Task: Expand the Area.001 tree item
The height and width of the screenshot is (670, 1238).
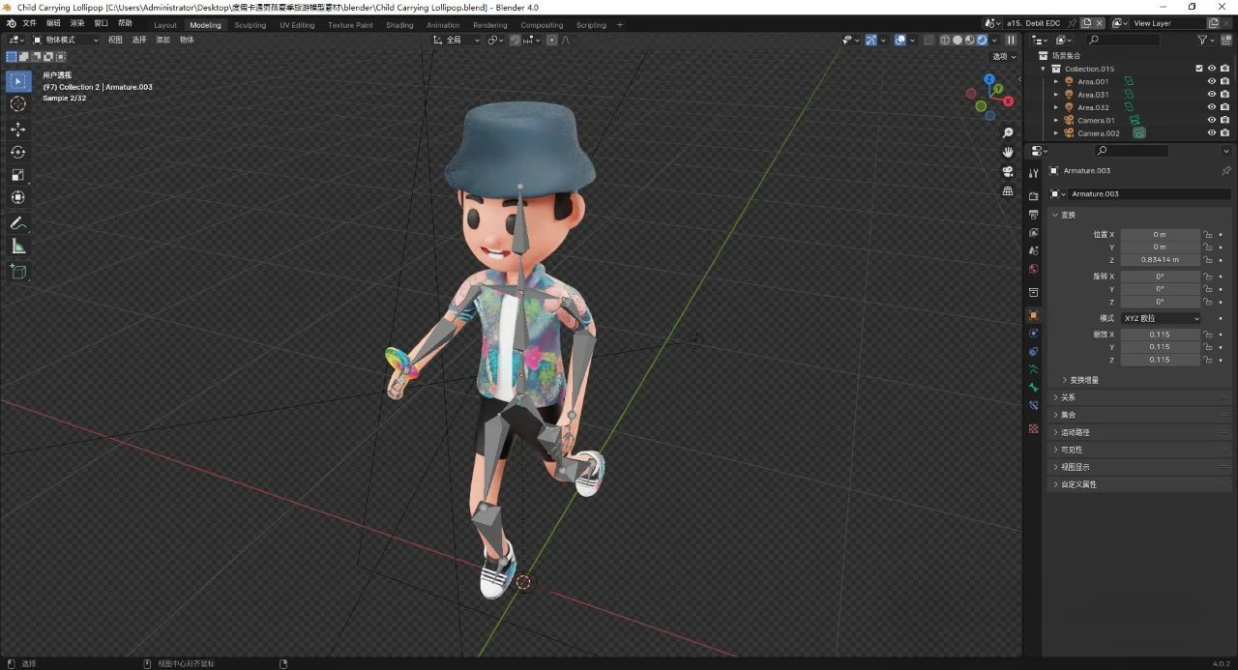Action: 1055,82
